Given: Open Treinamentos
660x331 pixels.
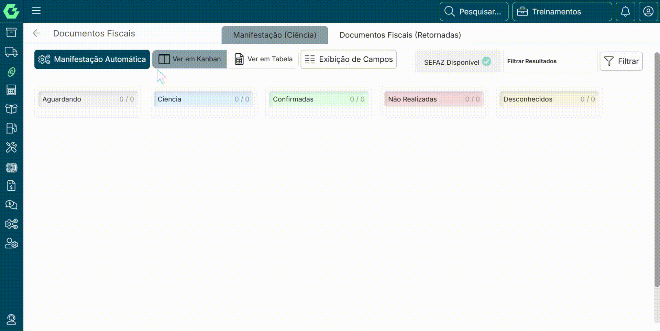Looking at the screenshot, I should (x=562, y=12).
